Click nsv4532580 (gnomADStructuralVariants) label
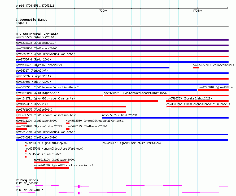236x196 pixels. click(95, 121)
